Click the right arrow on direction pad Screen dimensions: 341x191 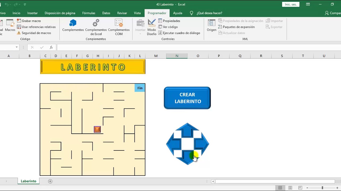coord(202,144)
